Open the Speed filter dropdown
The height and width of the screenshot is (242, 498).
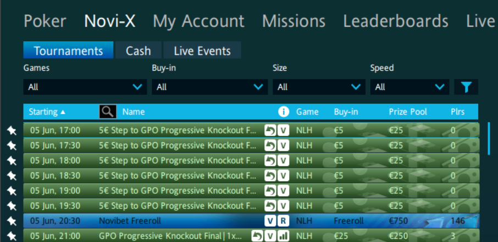[409, 87]
